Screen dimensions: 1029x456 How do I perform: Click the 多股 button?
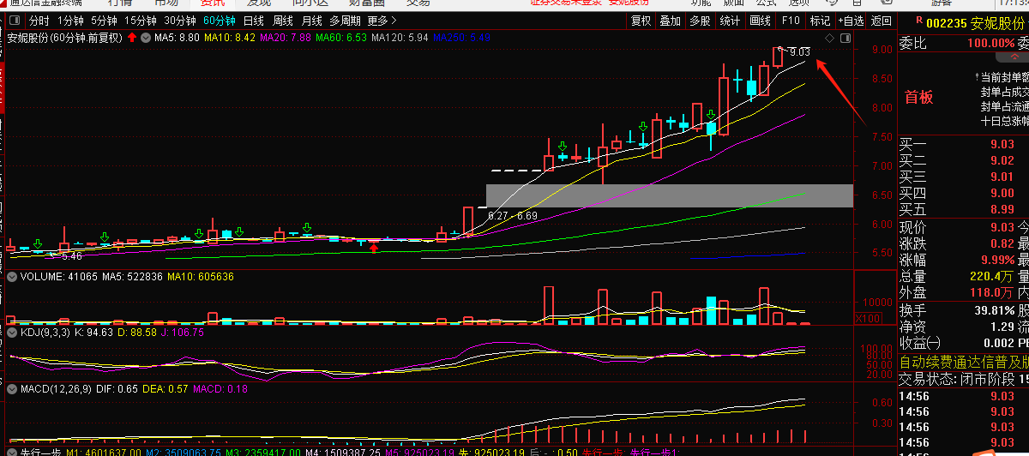point(700,21)
